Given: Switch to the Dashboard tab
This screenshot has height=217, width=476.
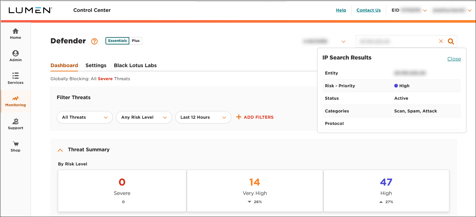Looking at the screenshot, I should coord(64,65).
